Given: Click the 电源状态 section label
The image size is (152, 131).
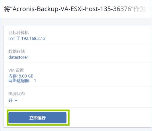Looking at the screenshot, I should (x=17, y=94).
